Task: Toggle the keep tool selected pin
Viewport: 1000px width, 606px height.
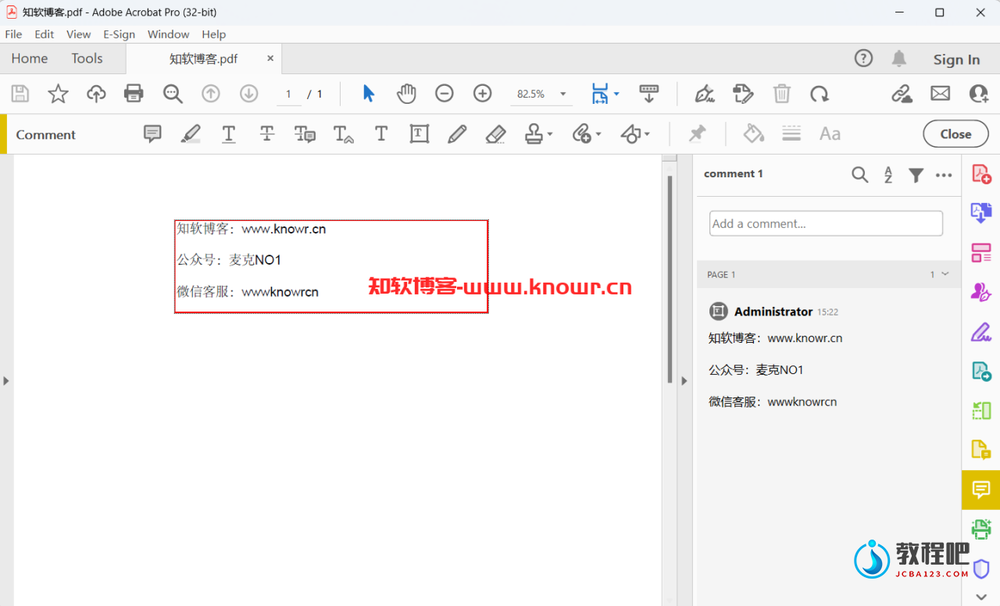Action: (x=697, y=134)
